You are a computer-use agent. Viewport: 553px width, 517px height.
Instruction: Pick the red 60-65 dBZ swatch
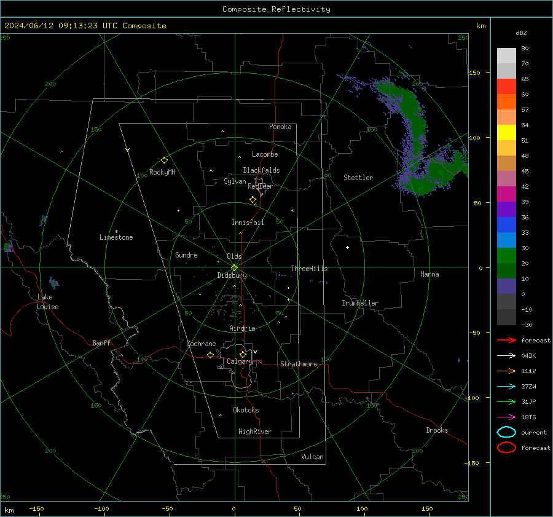[x=506, y=87]
